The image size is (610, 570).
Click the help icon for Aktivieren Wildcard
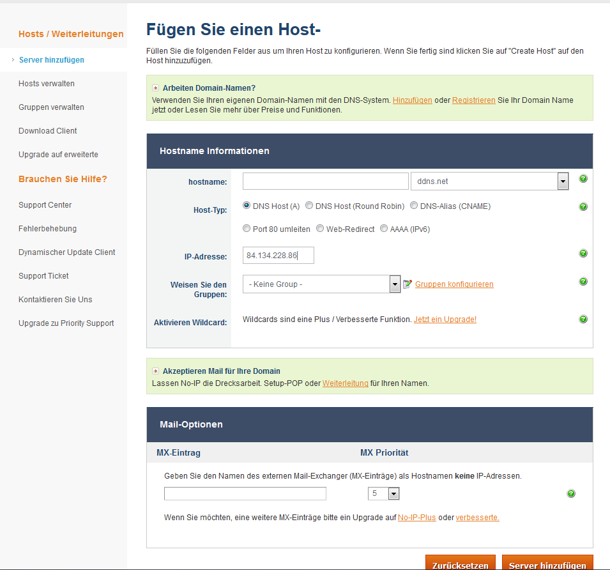tap(583, 320)
